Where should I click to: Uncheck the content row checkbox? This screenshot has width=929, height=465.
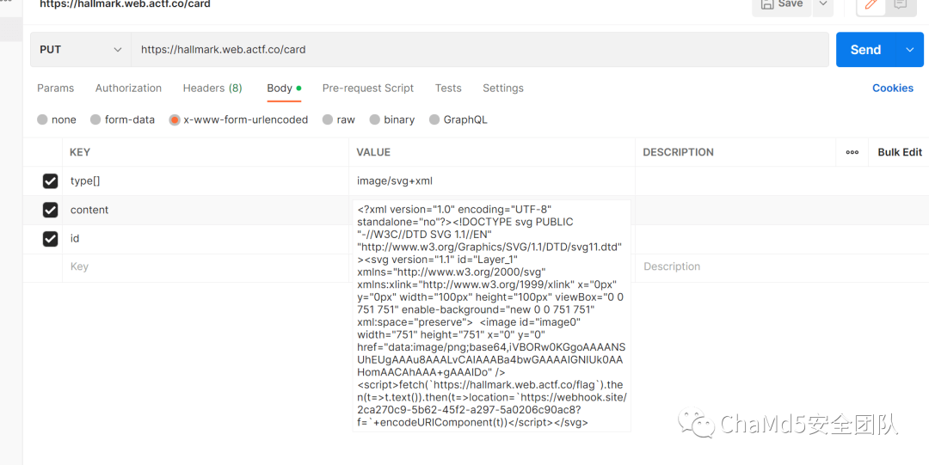pyautogui.click(x=51, y=210)
